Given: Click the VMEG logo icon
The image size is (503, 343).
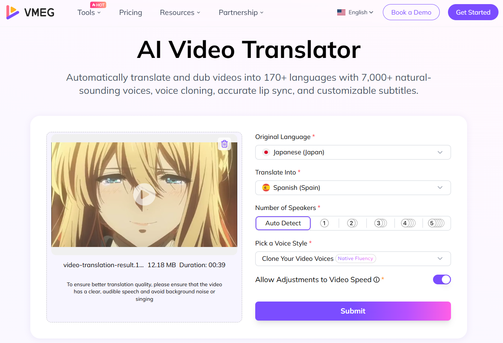Looking at the screenshot, I should [13, 12].
